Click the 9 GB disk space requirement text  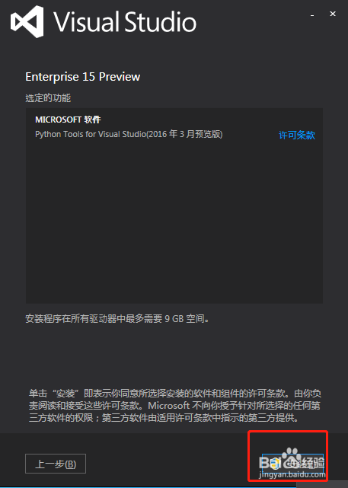117,319
